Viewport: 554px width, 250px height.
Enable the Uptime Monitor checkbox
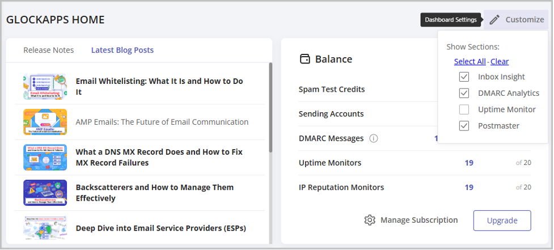click(464, 109)
